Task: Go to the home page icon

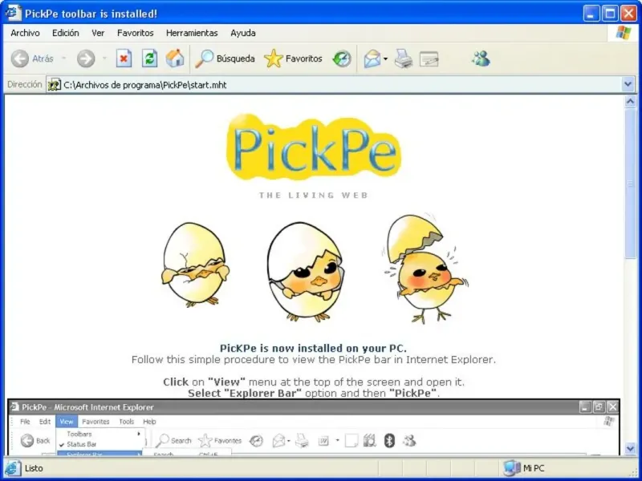Action: point(175,59)
